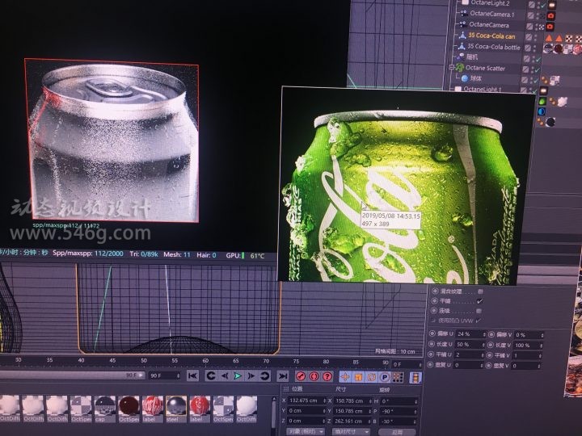Go to the start of the animation
The height and width of the screenshot is (436, 582).
tap(192, 376)
